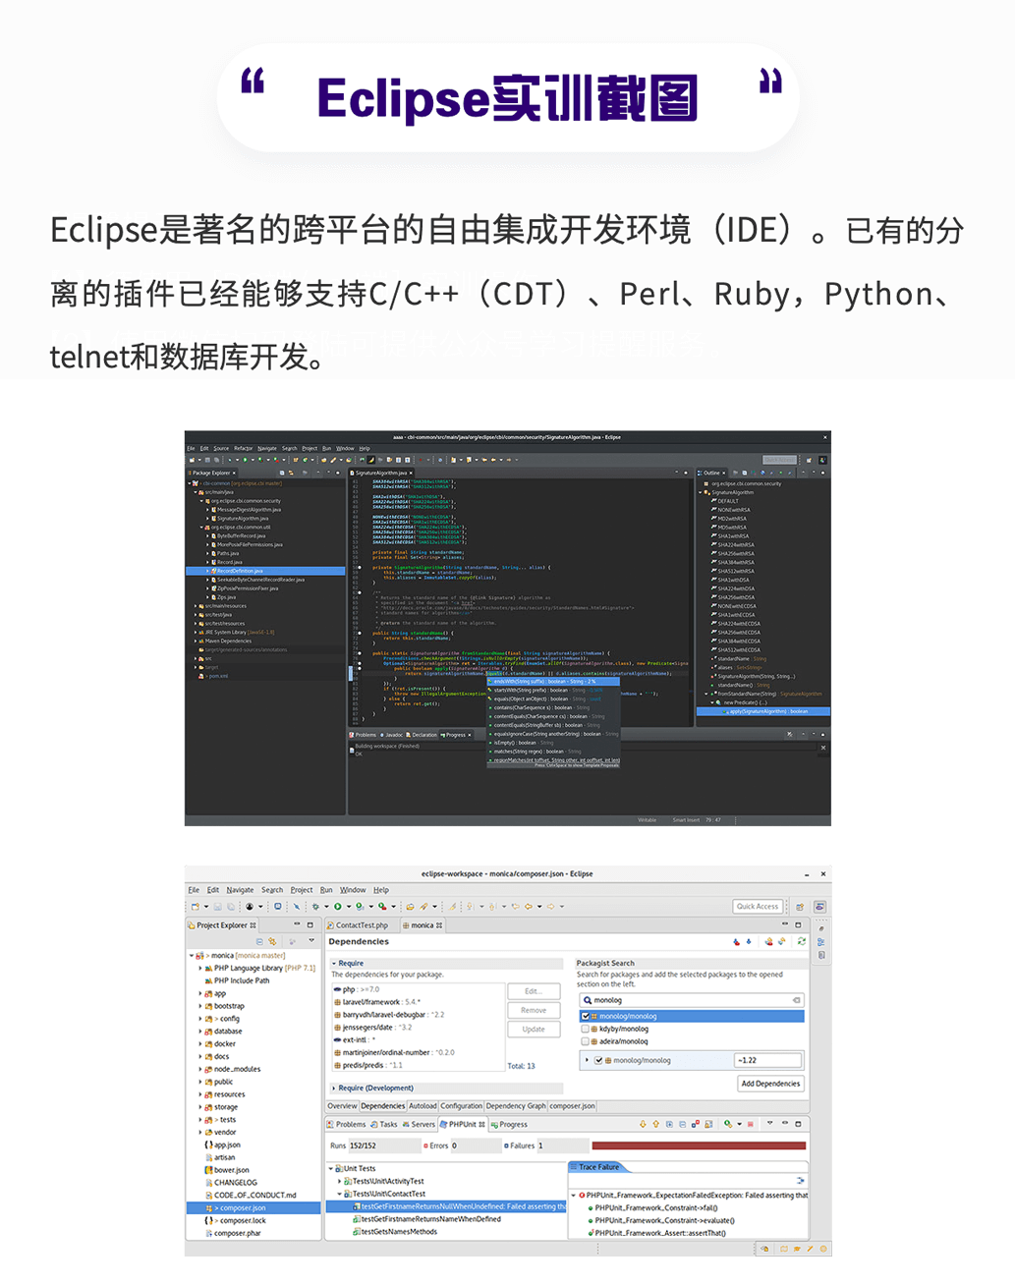
Task: Click Quick Access field in light Eclipse window
Action: (758, 906)
